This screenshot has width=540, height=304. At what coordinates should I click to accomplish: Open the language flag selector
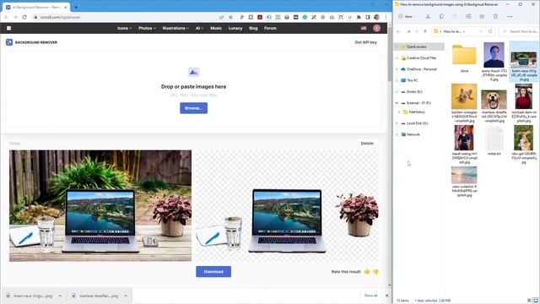[364, 28]
